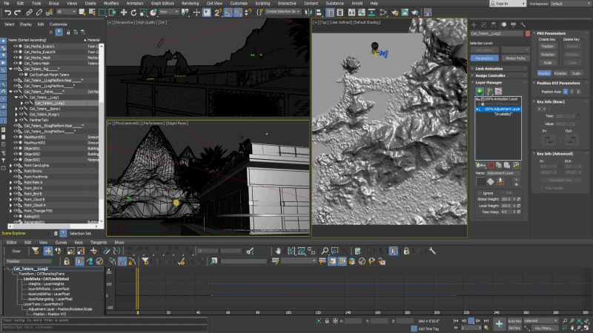This screenshot has width=593, height=333.
Task: Click the Undo arrow in main toolbar
Action: pyautogui.click(x=7, y=12)
